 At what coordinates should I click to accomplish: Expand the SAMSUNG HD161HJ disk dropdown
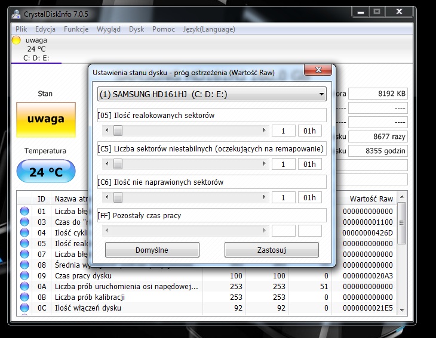pyautogui.click(x=321, y=94)
